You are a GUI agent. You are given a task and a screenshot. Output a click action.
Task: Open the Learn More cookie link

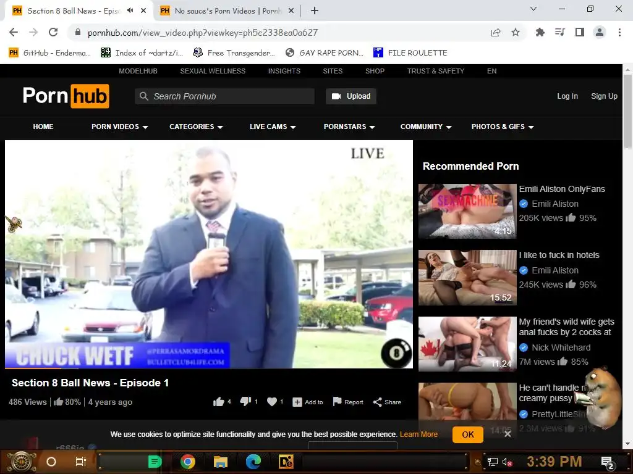418,434
